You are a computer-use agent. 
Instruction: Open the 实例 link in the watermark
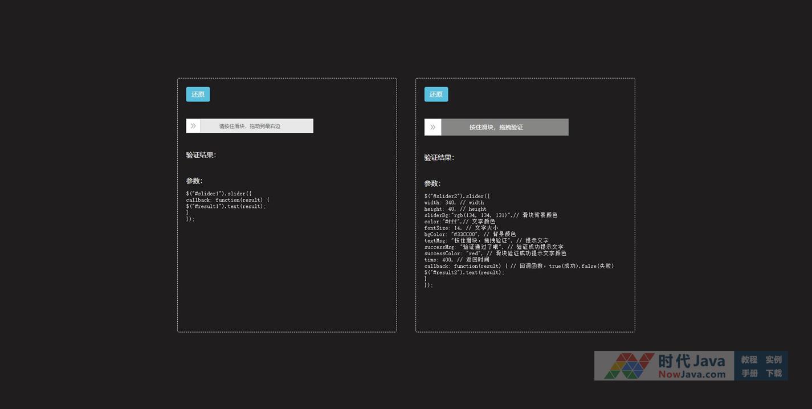773,359
